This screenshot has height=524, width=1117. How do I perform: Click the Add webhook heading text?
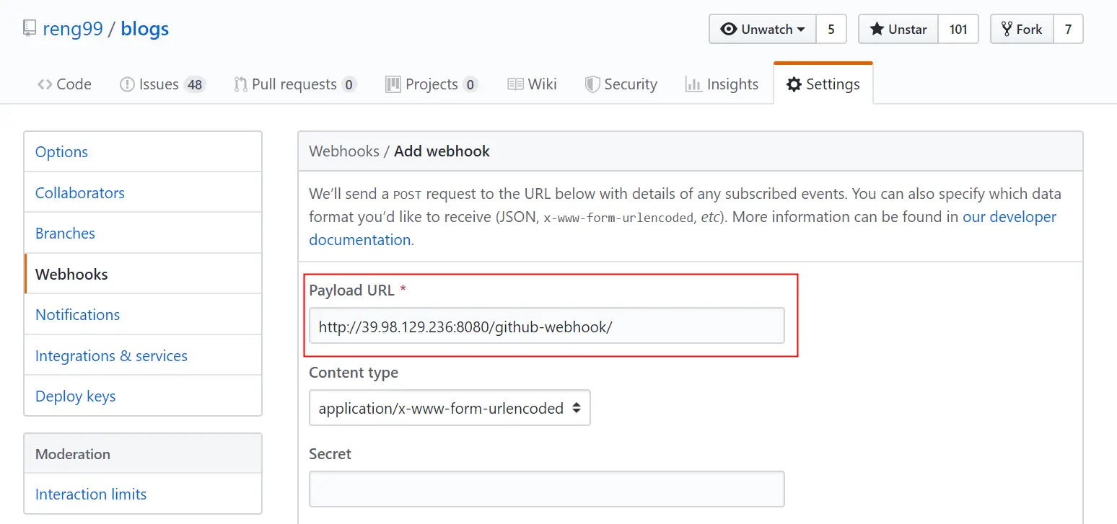[442, 151]
